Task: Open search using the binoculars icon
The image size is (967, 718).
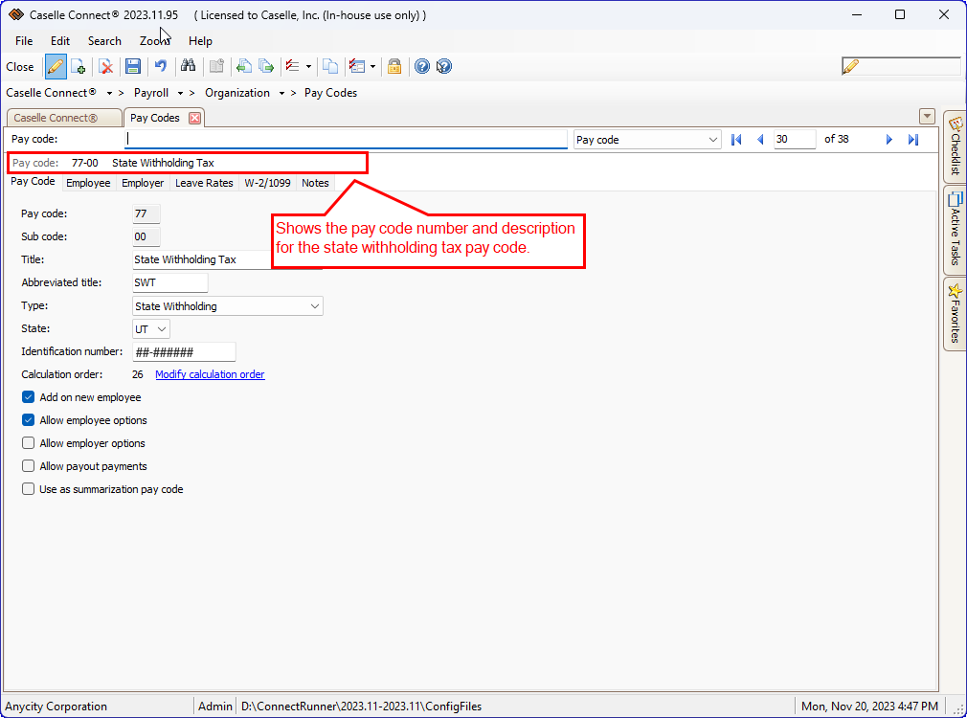Action: point(189,66)
